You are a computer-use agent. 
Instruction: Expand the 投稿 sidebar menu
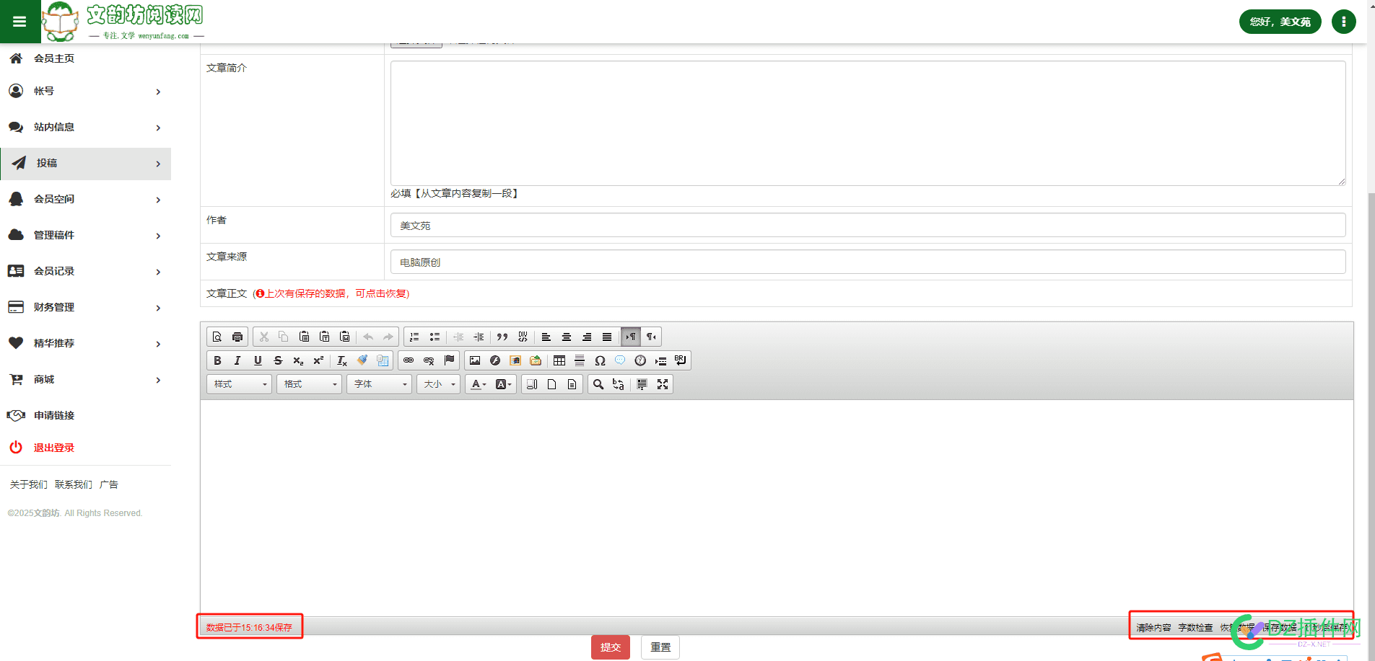tap(85, 164)
